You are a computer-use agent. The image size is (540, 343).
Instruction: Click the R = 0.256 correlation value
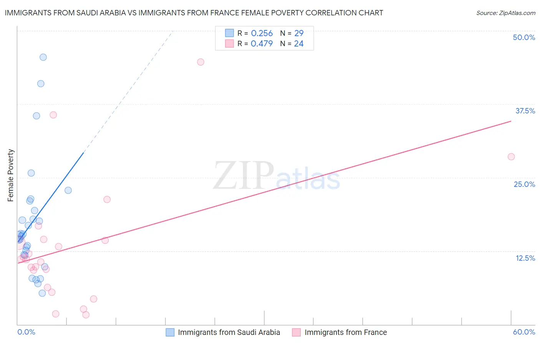point(255,33)
